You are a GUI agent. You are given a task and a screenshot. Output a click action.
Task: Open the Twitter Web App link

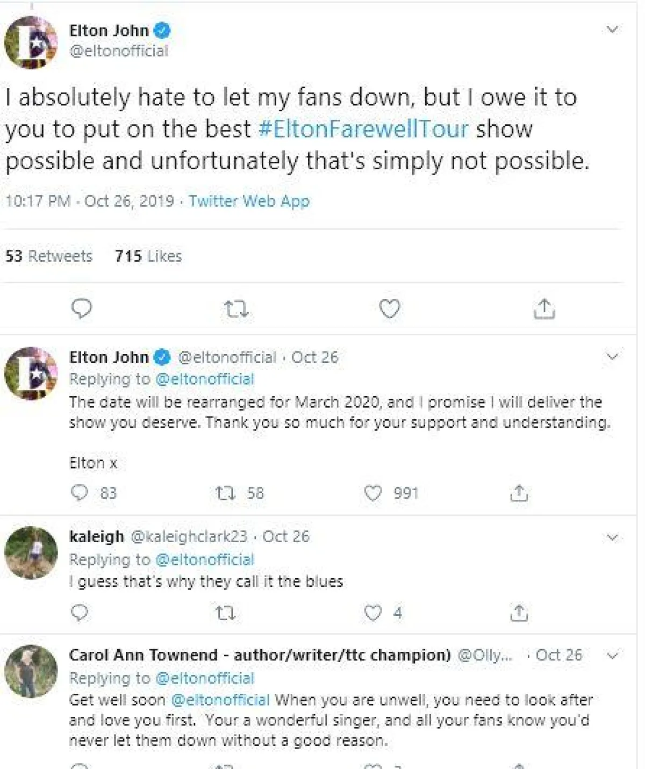point(249,201)
